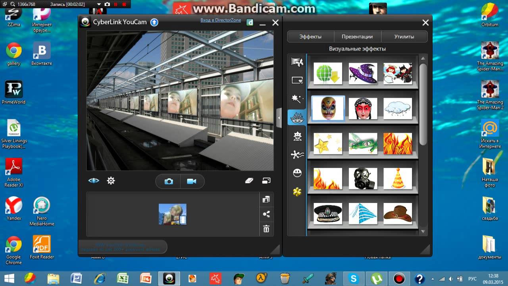
Task: Select the 'свадьба' desktop folder
Action: [x=490, y=209]
